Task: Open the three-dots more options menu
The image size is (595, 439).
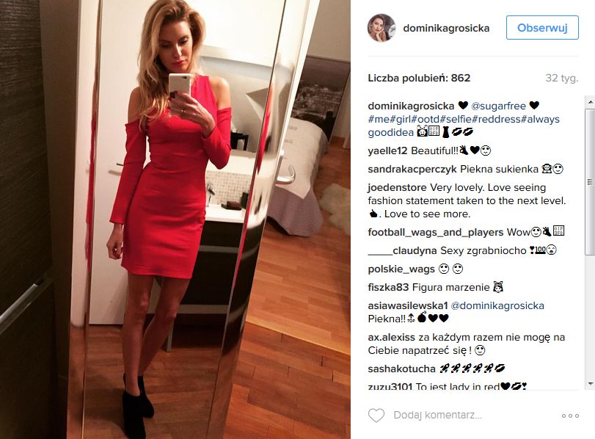Action: pyautogui.click(x=570, y=416)
